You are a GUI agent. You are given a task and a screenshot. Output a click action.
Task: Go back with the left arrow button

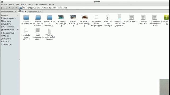6,8
